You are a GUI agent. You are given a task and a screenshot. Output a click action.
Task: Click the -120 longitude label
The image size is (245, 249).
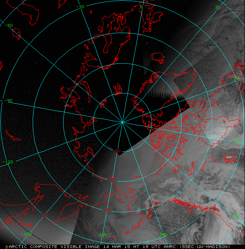(x=8, y=162)
